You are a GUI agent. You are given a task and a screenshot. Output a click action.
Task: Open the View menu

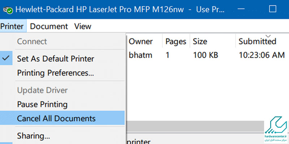(x=83, y=26)
